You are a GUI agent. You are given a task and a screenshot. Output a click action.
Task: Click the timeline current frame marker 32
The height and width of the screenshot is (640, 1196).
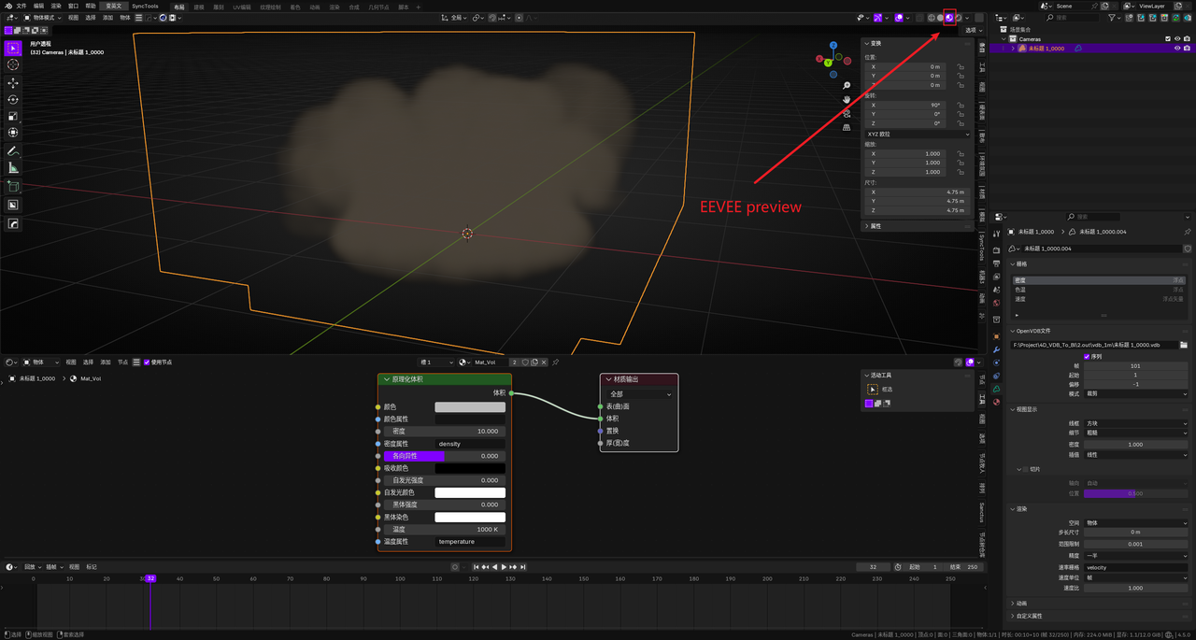[x=150, y=578]
